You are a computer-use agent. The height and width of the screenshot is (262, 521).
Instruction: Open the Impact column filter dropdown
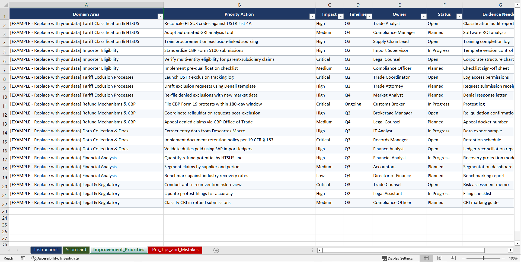coord(340,16)
